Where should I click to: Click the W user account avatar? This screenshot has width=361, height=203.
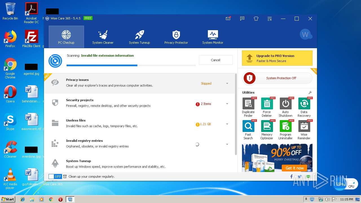tap(306, 35)
